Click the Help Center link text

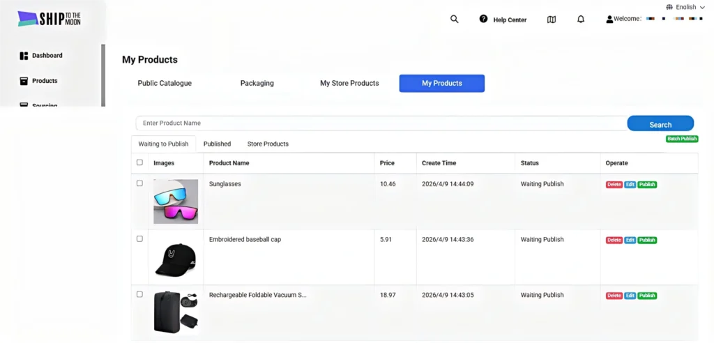tap(510, 20)
